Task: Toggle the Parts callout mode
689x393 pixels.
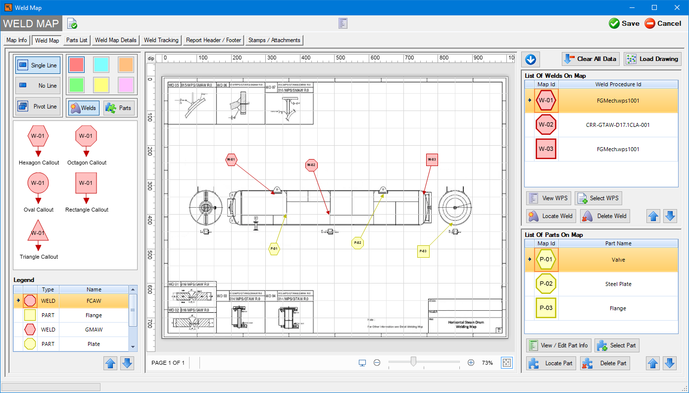Action: coord(119,108)
